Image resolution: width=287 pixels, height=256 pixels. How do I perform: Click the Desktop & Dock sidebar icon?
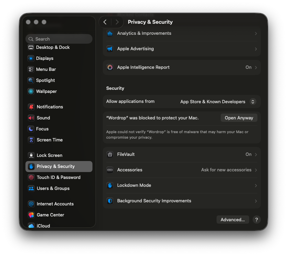(x=31, y=47)
